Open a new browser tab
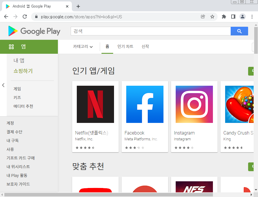This screenshot has width=258, height=197. 78,6
